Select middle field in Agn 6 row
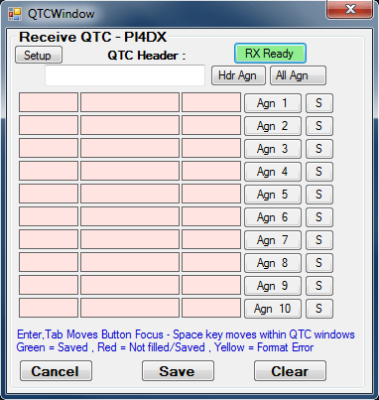Viewport: 379px width, 400px height. [130, 216]
